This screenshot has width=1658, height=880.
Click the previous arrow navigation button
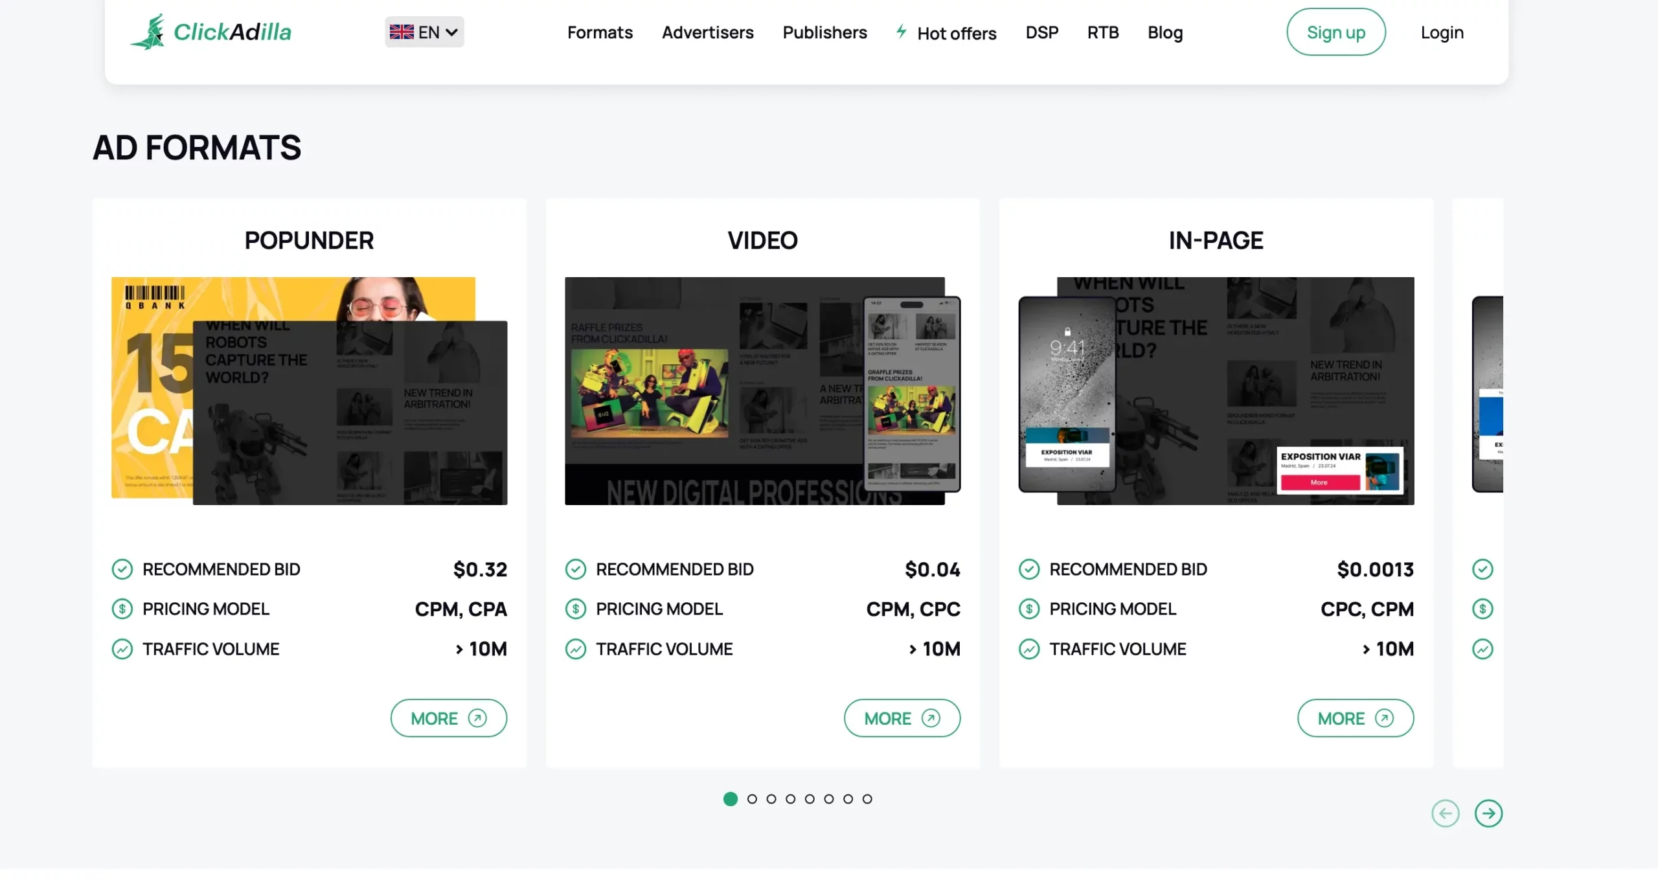(x=1446, y=812)
